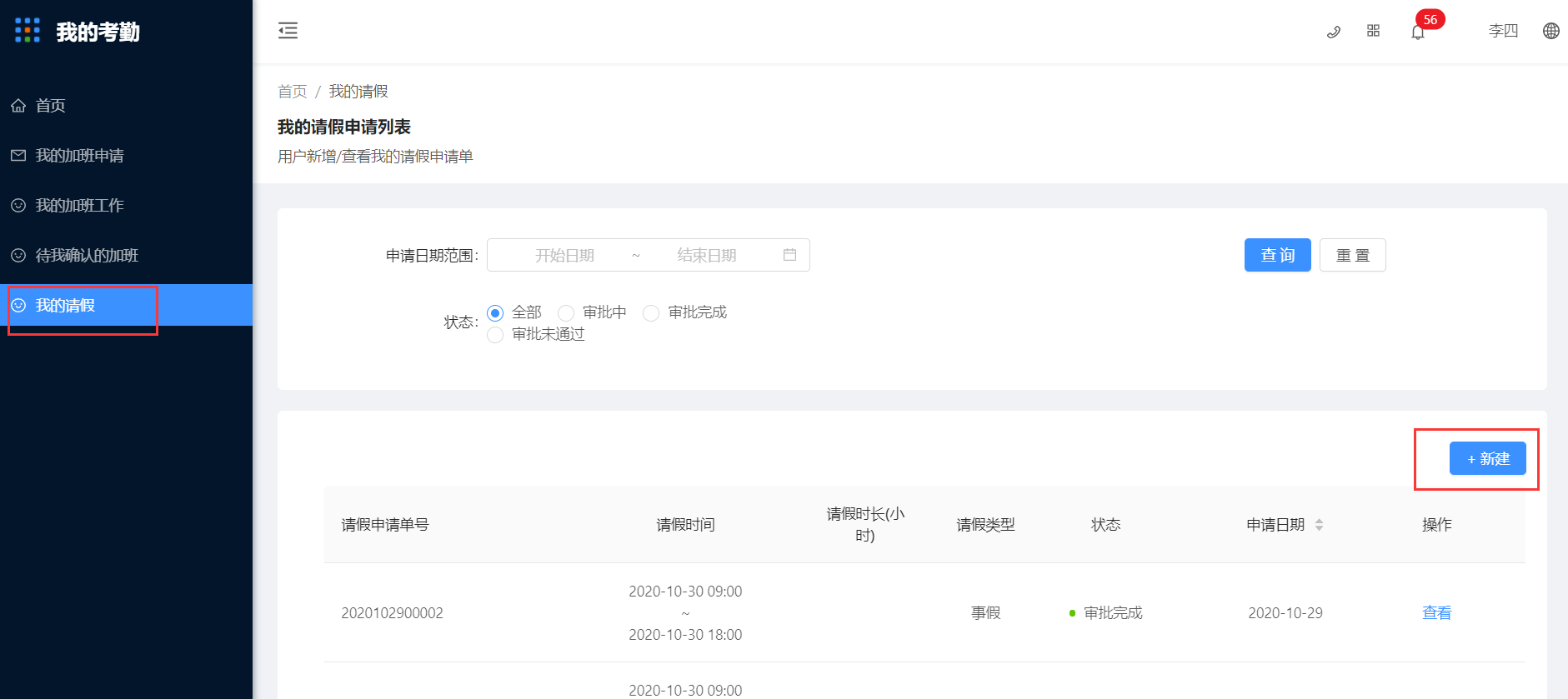Click the smiley icon beside 我的加班工作
Viewport: 1568px width, 699px height.
point(18,206)
